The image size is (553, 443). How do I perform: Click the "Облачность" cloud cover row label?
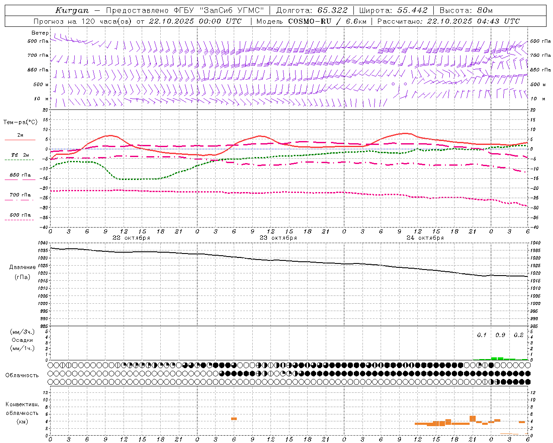click(22, 376)
